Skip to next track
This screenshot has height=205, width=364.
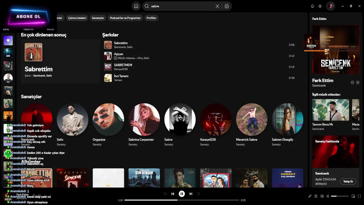[x=191, y=194]
